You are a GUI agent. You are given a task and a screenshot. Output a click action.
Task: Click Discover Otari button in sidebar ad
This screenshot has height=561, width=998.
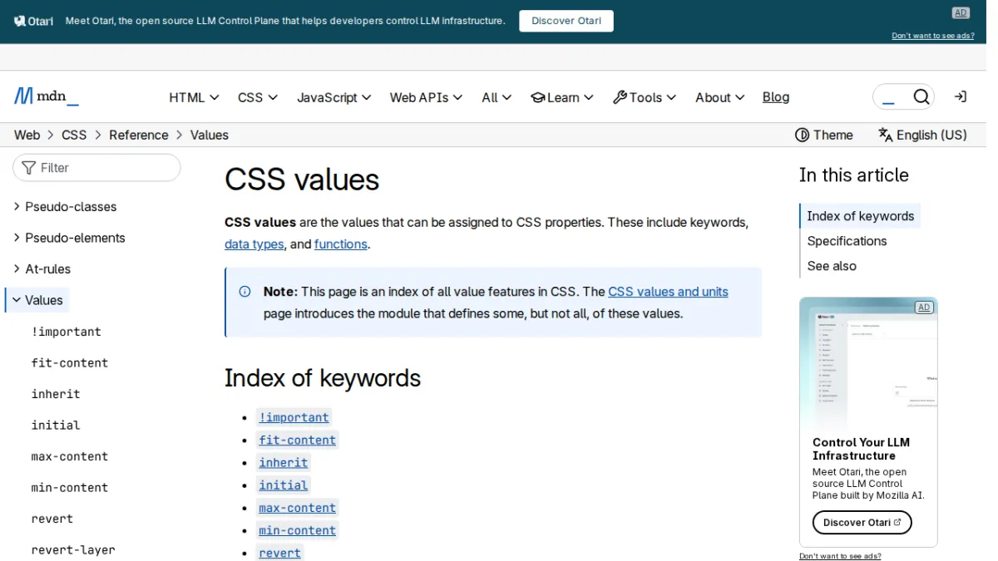click(x=862, y=522)
